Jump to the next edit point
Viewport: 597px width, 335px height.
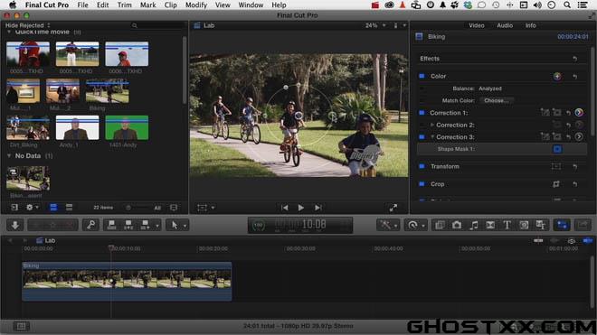click(x=317, y=208)
